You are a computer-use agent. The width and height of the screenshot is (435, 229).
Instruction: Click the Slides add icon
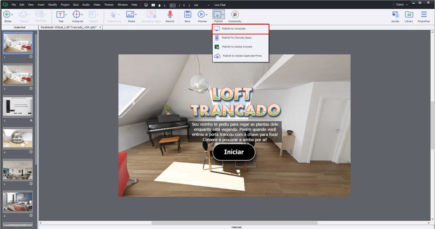(x=7, y=14)
